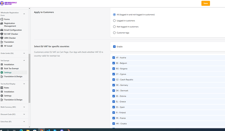Uncheck FI - Finland
This screenshot has width=225, height=131.
point(114,113)
